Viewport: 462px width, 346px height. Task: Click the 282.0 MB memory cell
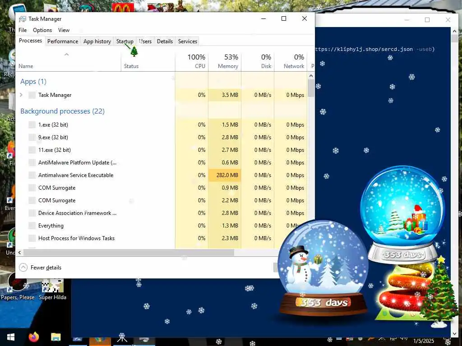[225, 175]
